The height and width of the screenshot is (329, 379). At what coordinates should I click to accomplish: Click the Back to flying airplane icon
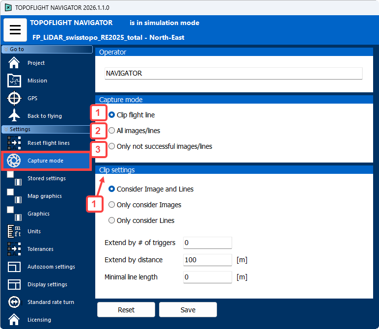click(x=14, y=116)
